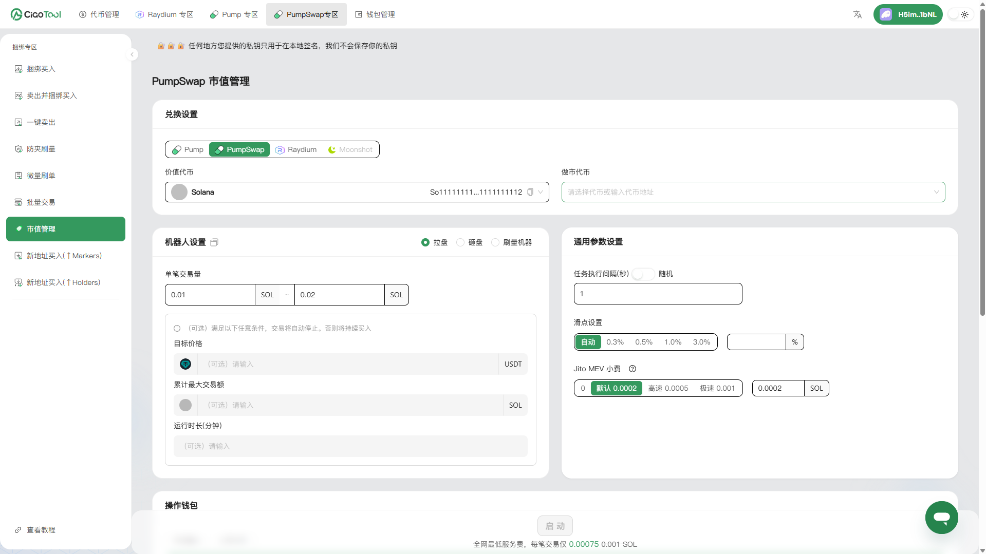Click the 捆绑买入 sidebar icon
This screenshot has height=554, width=986.
coord(18,69)
